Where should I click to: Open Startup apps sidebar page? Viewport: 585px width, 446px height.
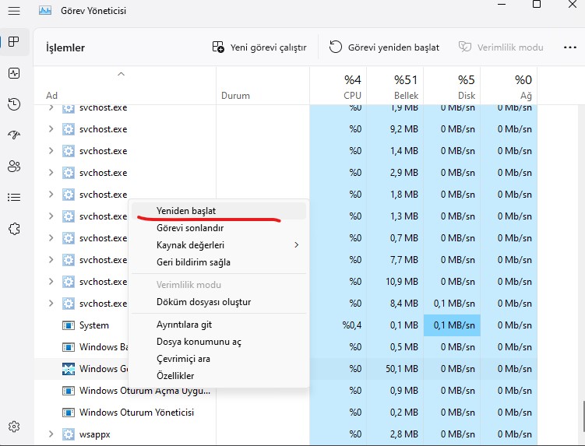[x=14, y=135]
